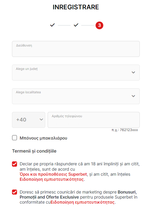Toggle the Μπόνους μπακαλιάρου checkbox
This screenshot has height=210, width=152.
(14, 138)
